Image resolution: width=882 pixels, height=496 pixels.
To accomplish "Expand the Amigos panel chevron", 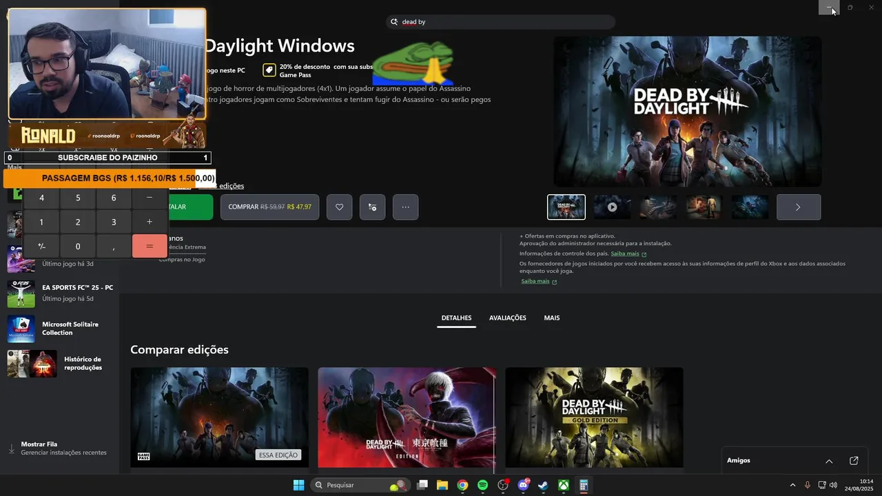I will coord(829,461).
